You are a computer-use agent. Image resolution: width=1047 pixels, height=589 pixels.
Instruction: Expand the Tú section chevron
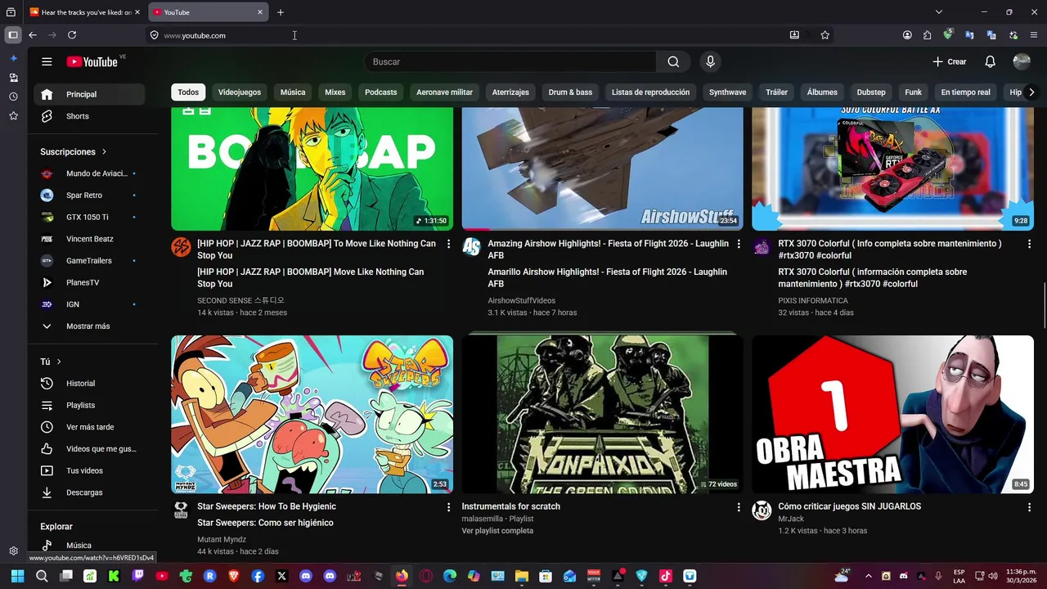(59, 362)
